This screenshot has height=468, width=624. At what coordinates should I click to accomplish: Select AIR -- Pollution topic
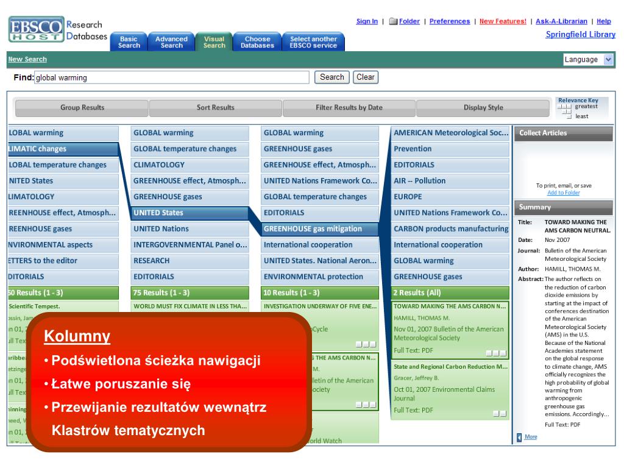click(450, 180)
